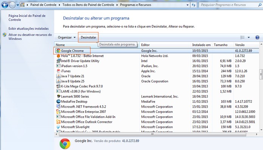Click Painel de Controle breadcrumb
Image resolution: width=263 pixels, height=150 pixels.
pos(43,5)
